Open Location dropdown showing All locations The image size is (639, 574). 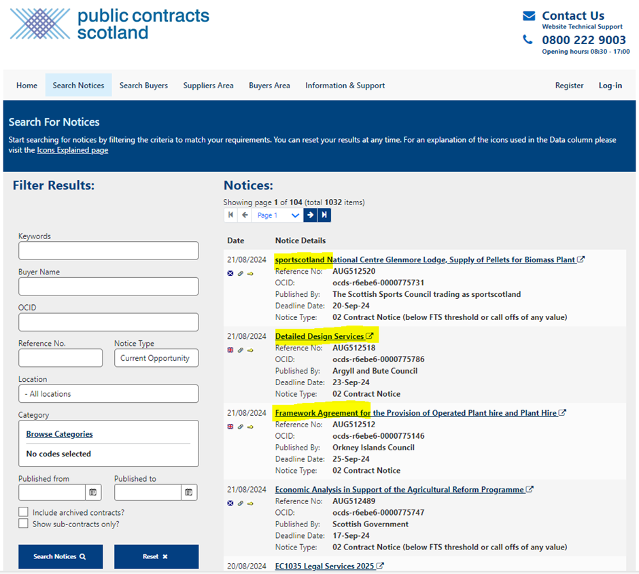click(x=108, y=394)
